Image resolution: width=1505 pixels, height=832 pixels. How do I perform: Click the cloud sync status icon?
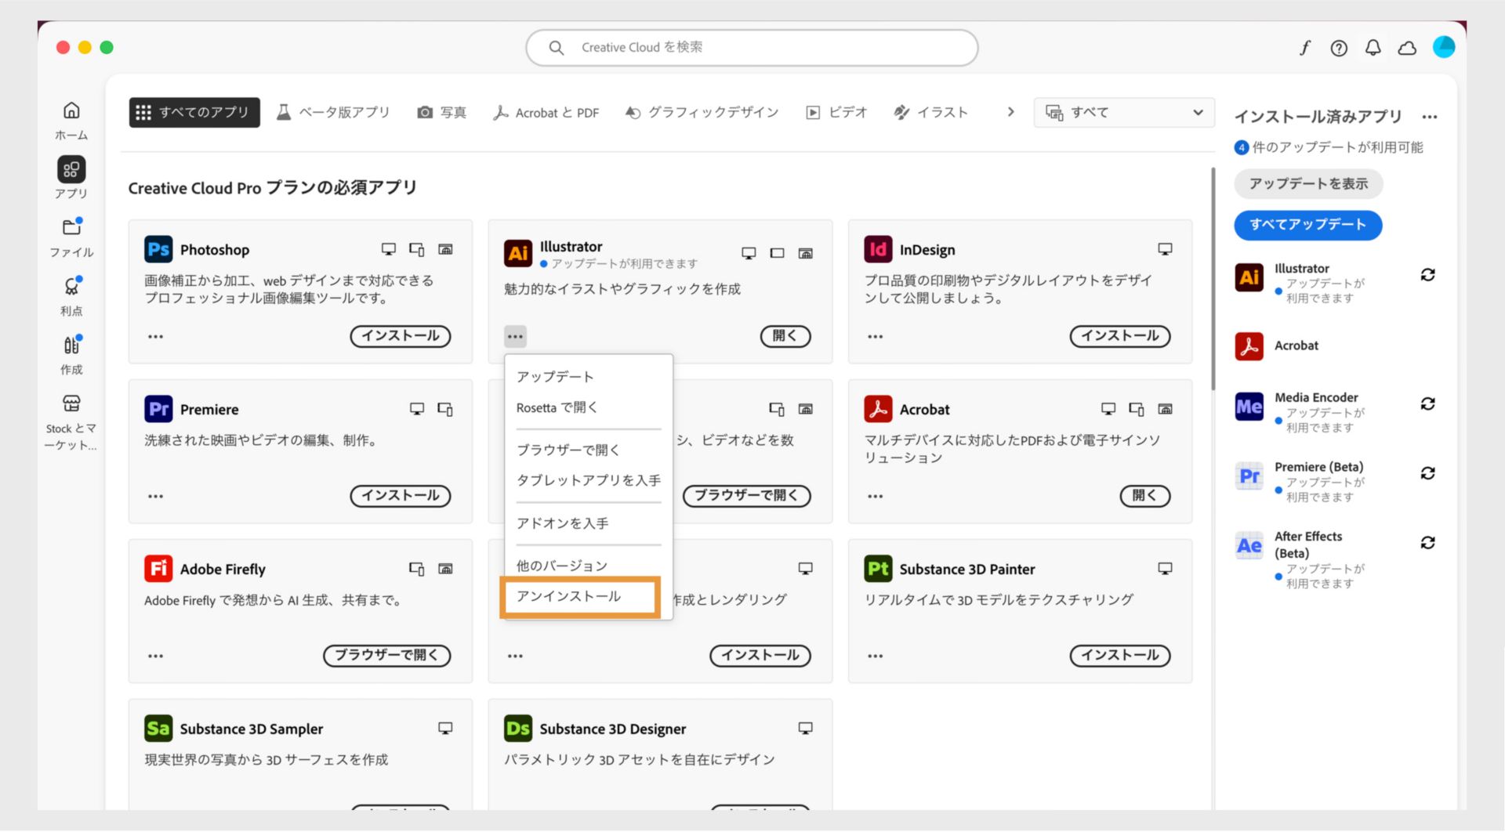click(1407, 48)
